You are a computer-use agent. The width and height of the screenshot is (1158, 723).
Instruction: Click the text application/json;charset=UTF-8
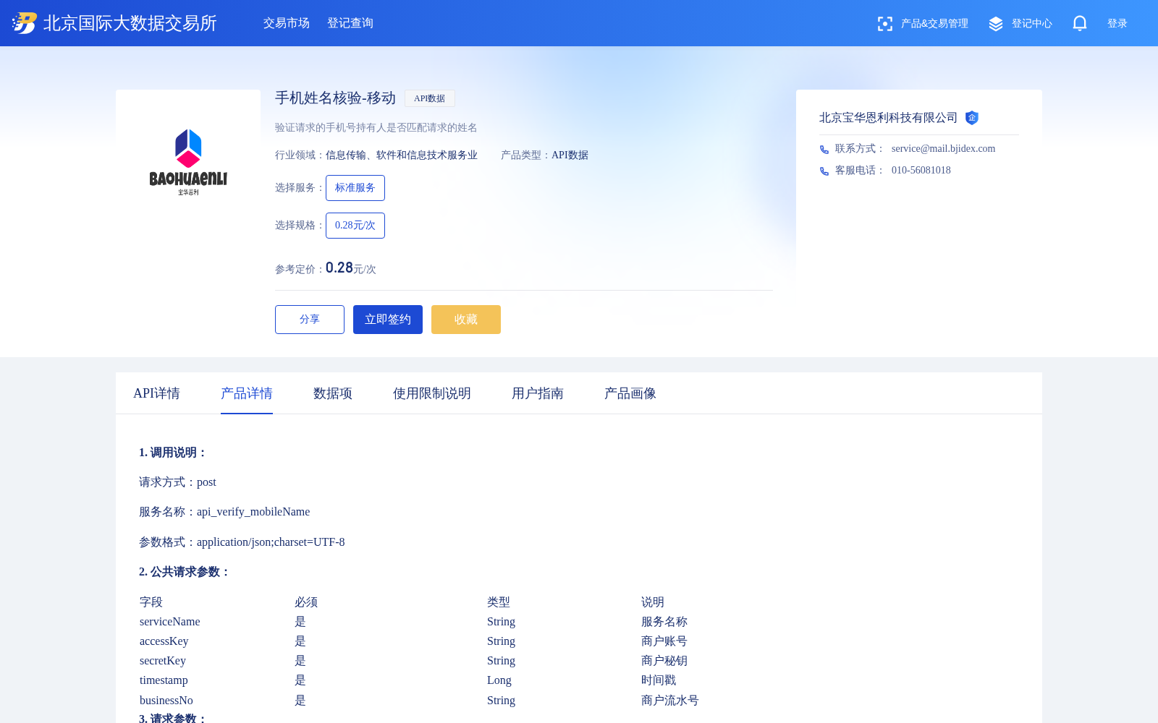(x=271, y=542)
